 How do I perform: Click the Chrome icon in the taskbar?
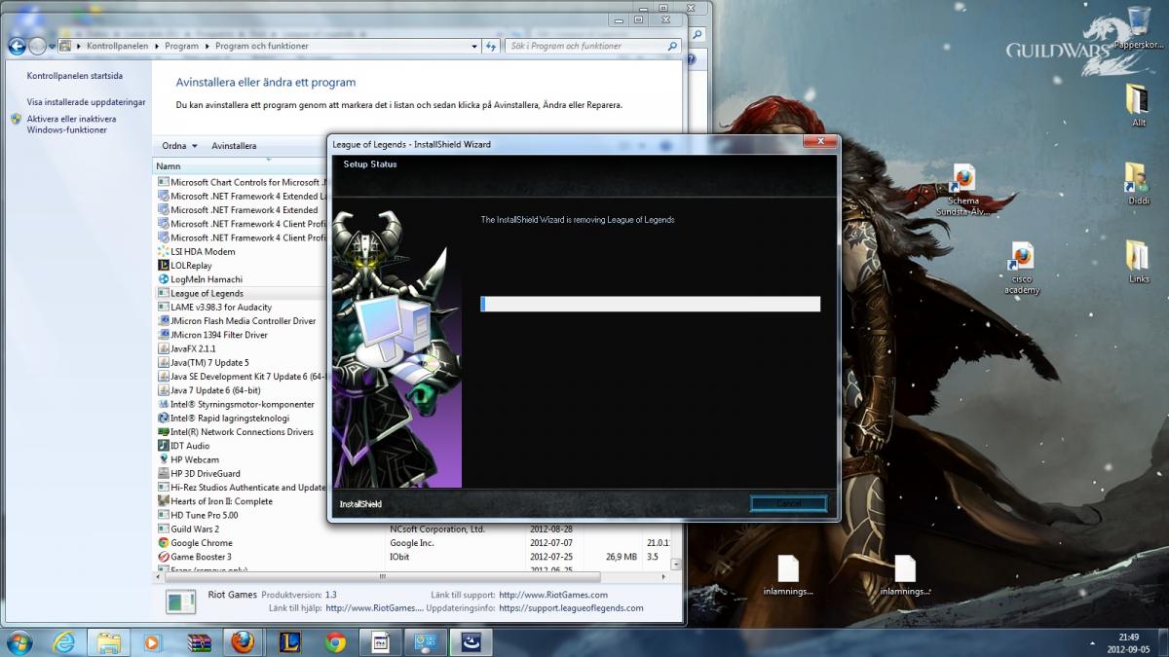pyautogui.click(x=335, y=642)
